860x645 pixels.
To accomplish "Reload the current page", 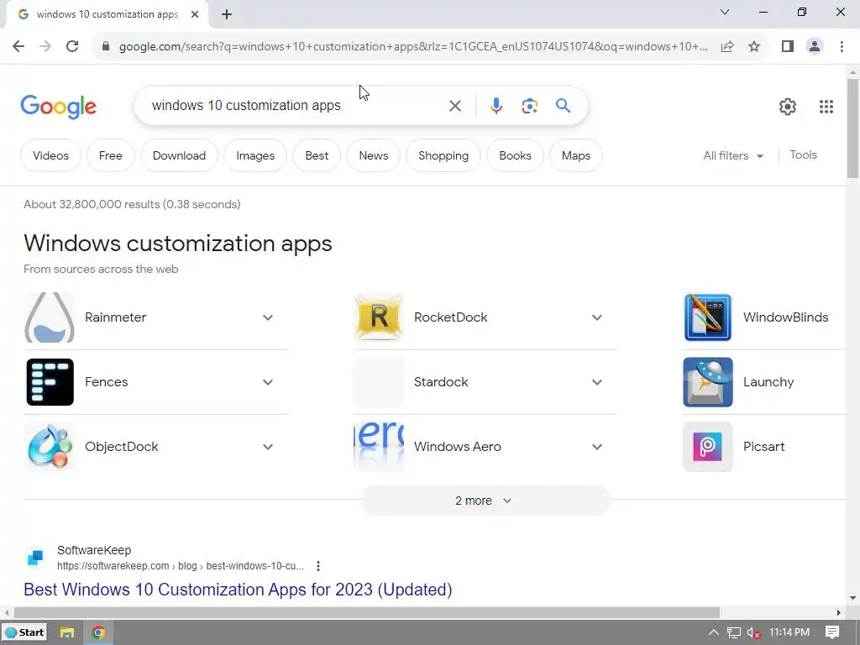I will tap(72, 46).
